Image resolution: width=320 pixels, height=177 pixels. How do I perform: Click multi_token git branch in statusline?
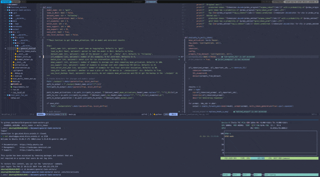(54, 114)
